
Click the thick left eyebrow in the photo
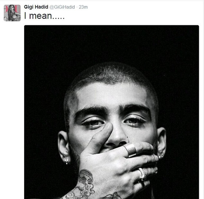click(x=91, y=110)
